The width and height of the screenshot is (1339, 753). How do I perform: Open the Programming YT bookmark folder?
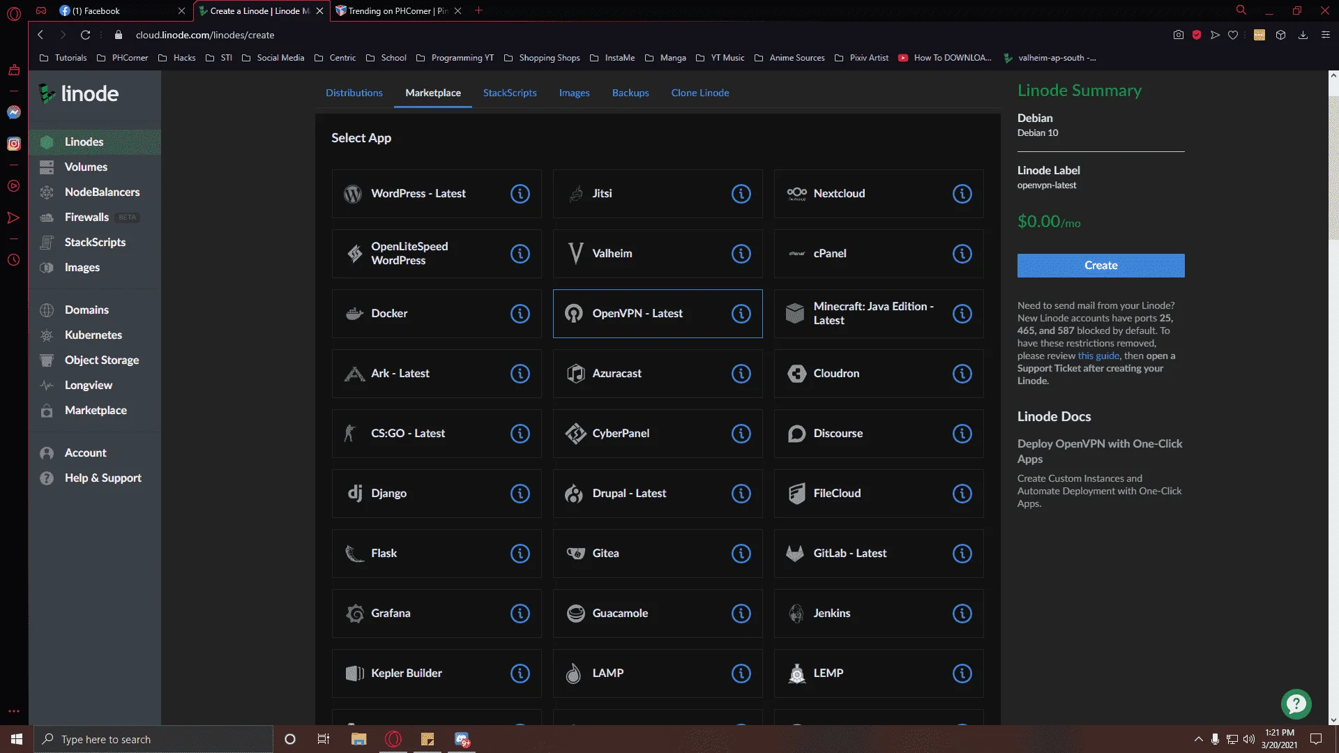pyautogui.click(x=455, y=58)
